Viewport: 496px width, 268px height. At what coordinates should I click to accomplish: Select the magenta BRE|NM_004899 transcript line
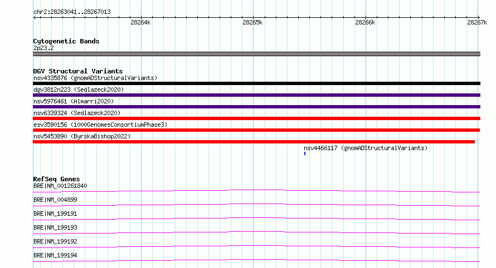256,205
